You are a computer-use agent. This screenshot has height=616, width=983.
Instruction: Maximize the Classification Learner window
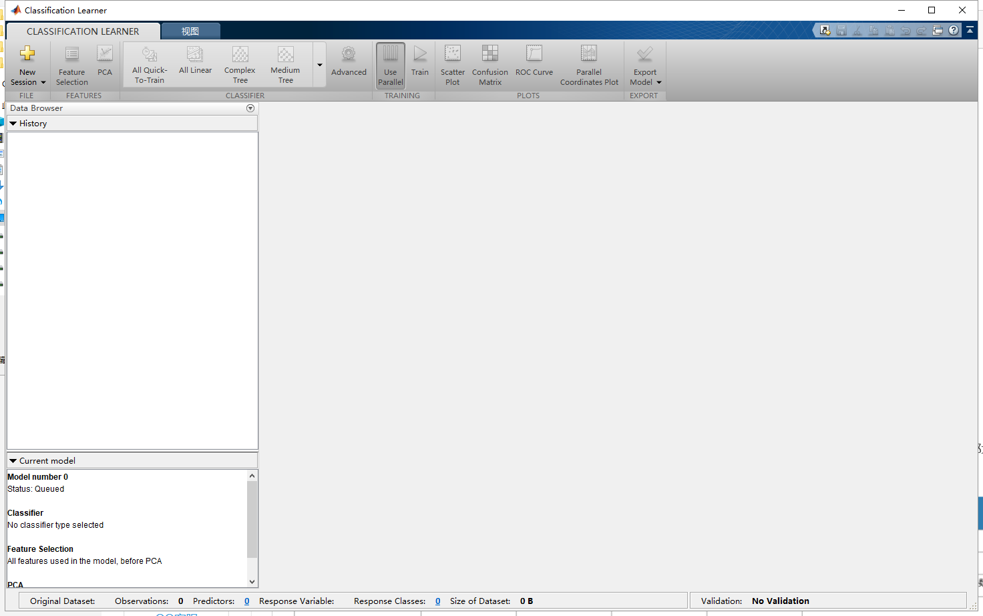tap(932, 10)
